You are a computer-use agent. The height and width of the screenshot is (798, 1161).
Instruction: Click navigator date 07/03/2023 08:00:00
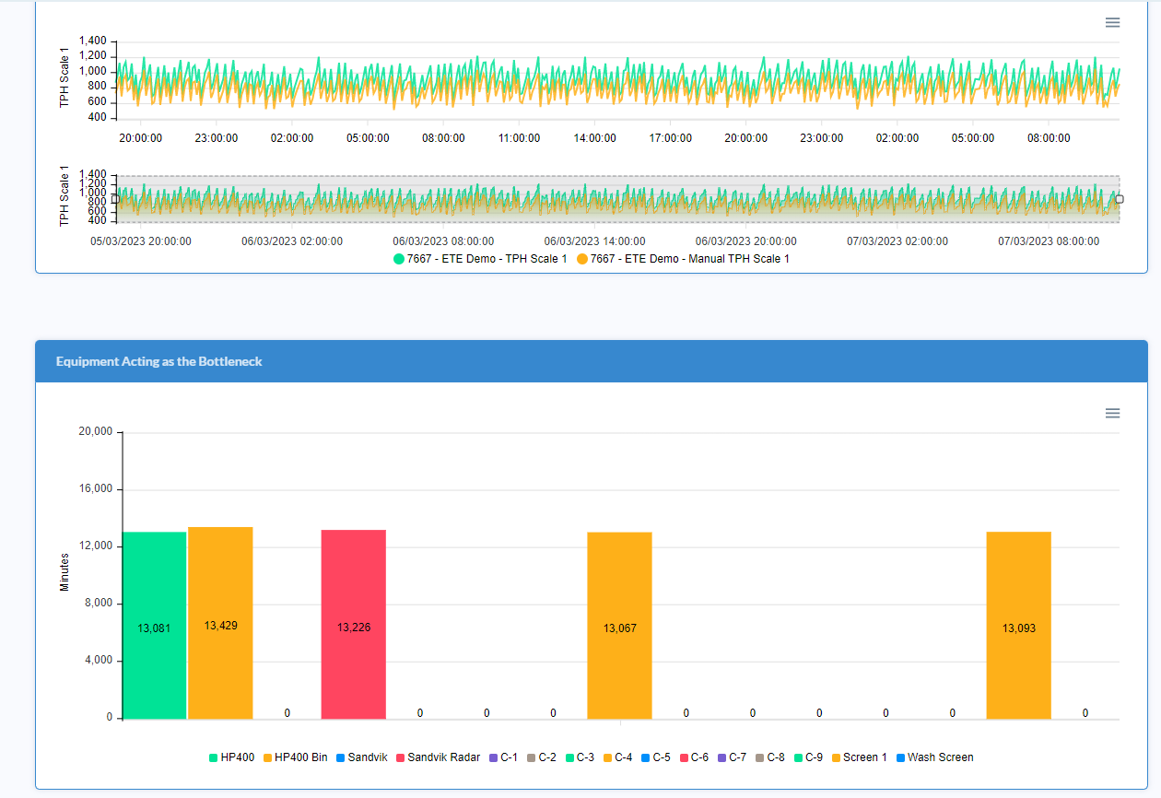1049,241
